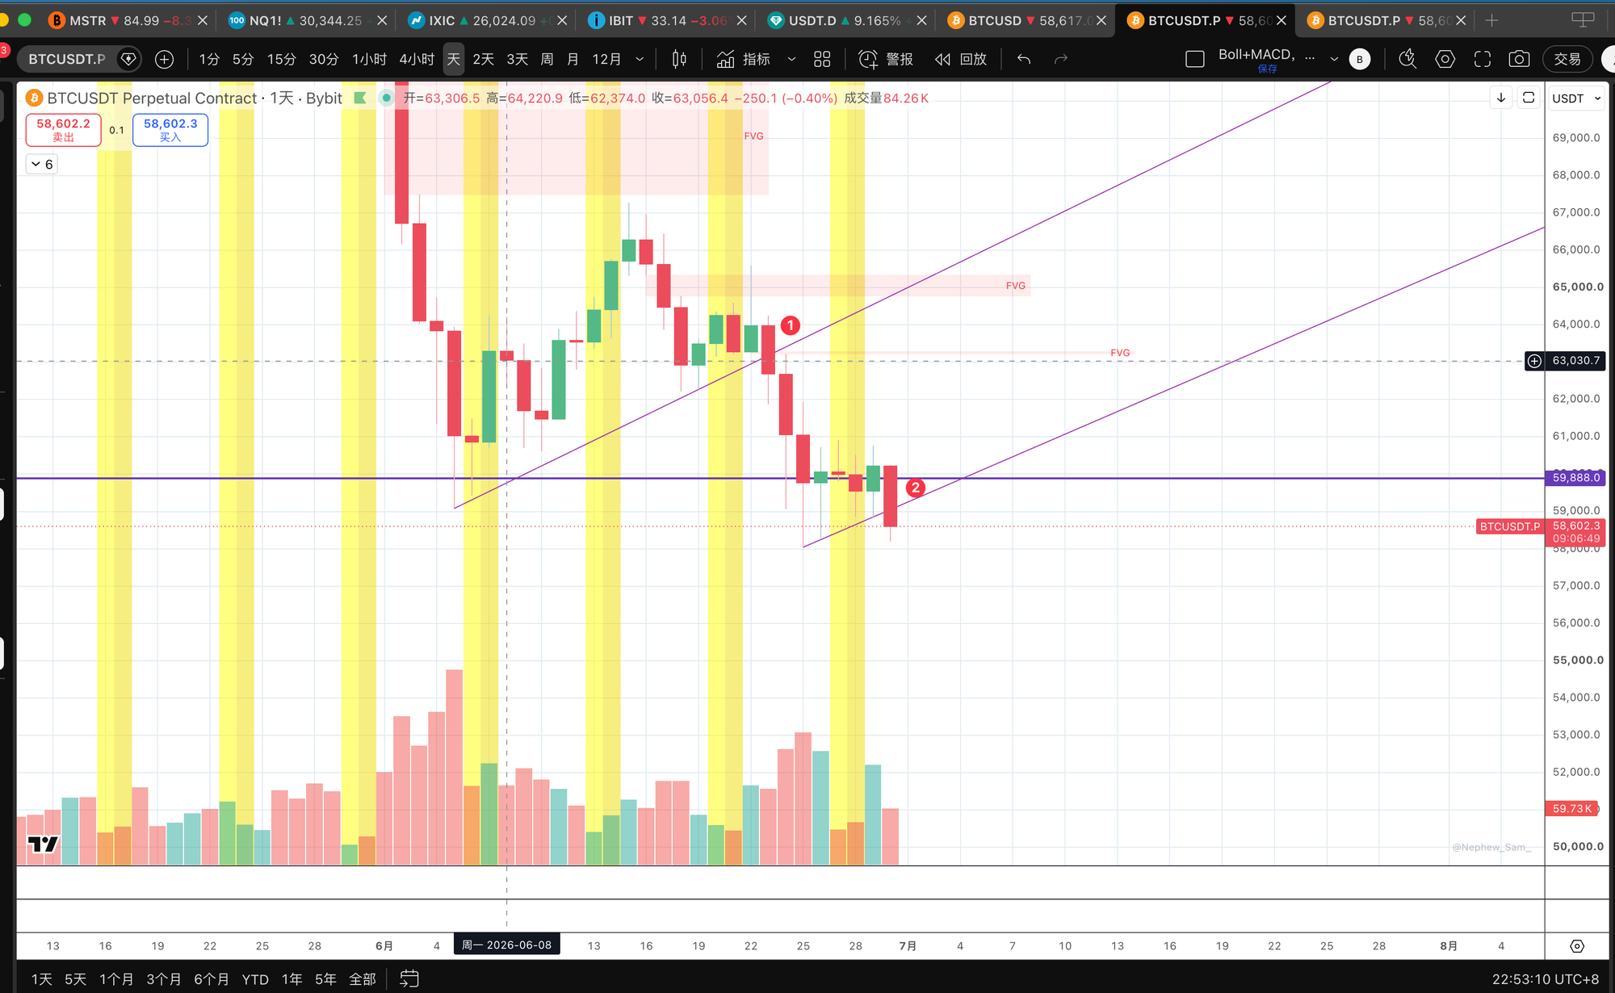Image resolution: width=1615 pixels, height=993 pixels.
Task: Open the candlestick chart style icon
Action: coord(679,59)
